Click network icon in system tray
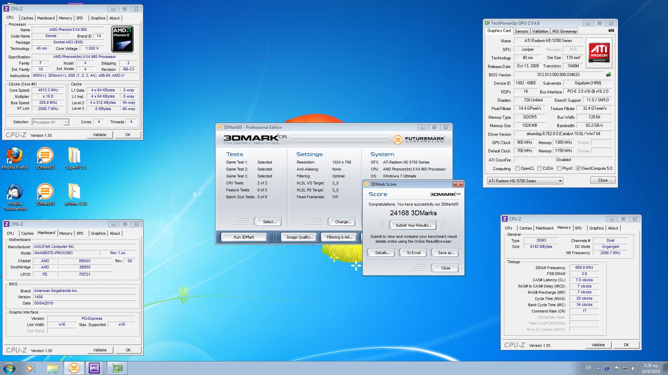The height and width of the screenshot is (375, 668). 625,368
